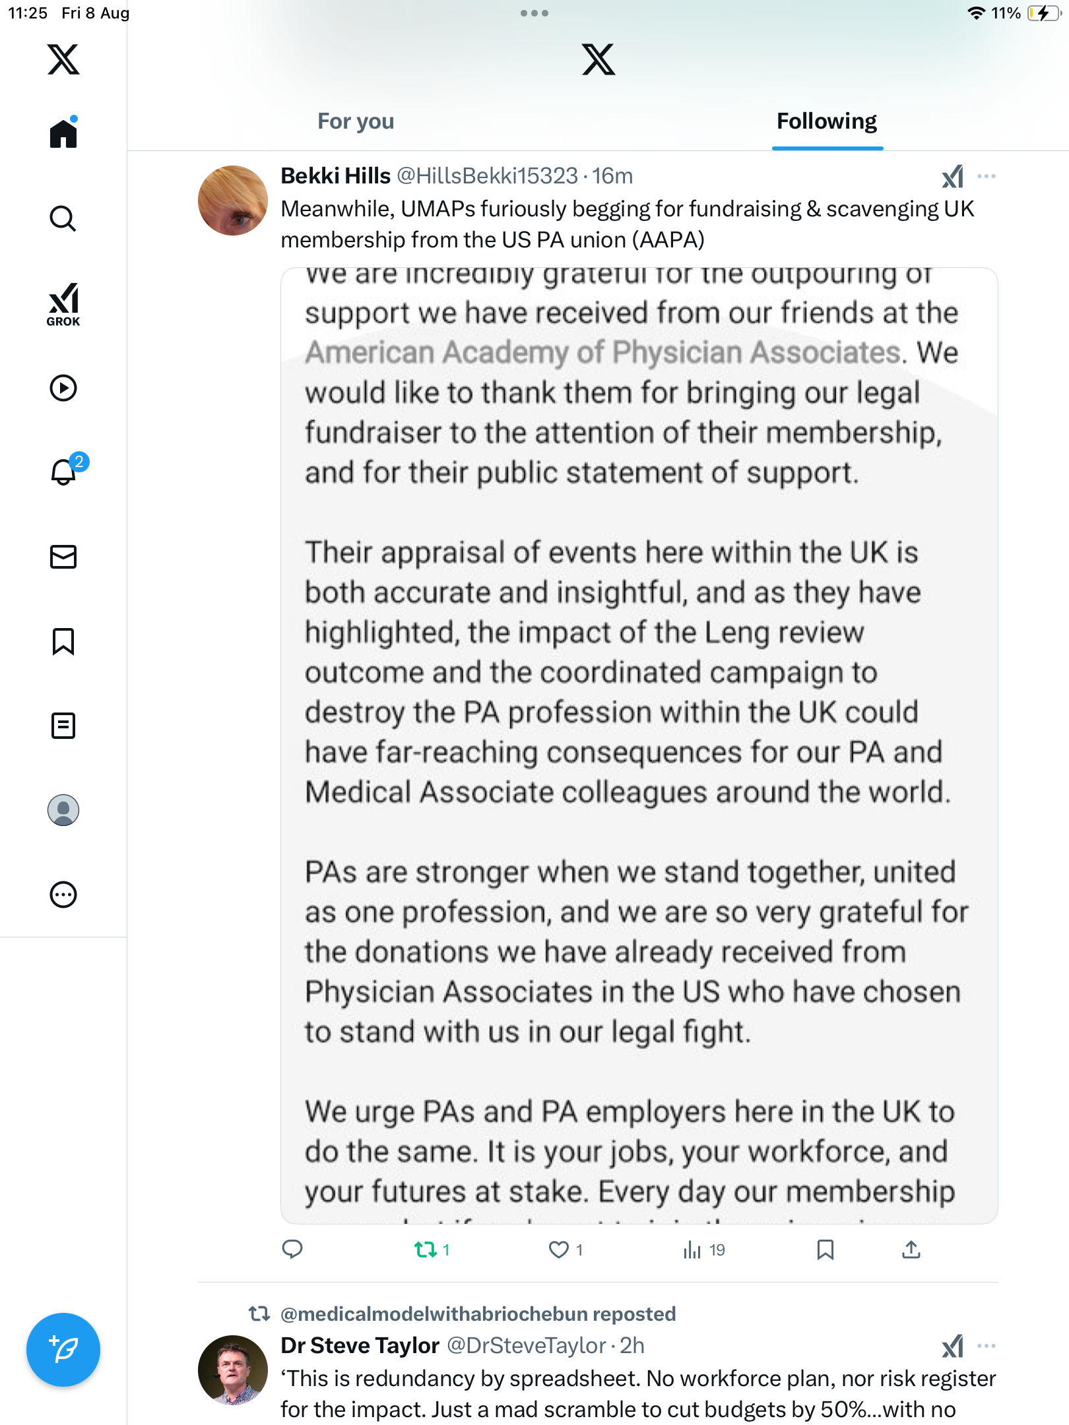1069x1425 pixels.
Task: Open Notifications bell with 2 badge
Action: click(x=65, y=472)
